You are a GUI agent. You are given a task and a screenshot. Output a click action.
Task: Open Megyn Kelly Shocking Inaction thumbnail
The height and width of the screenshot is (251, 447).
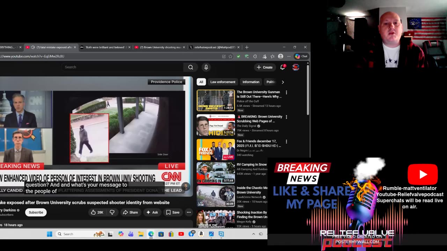[216, 219]
